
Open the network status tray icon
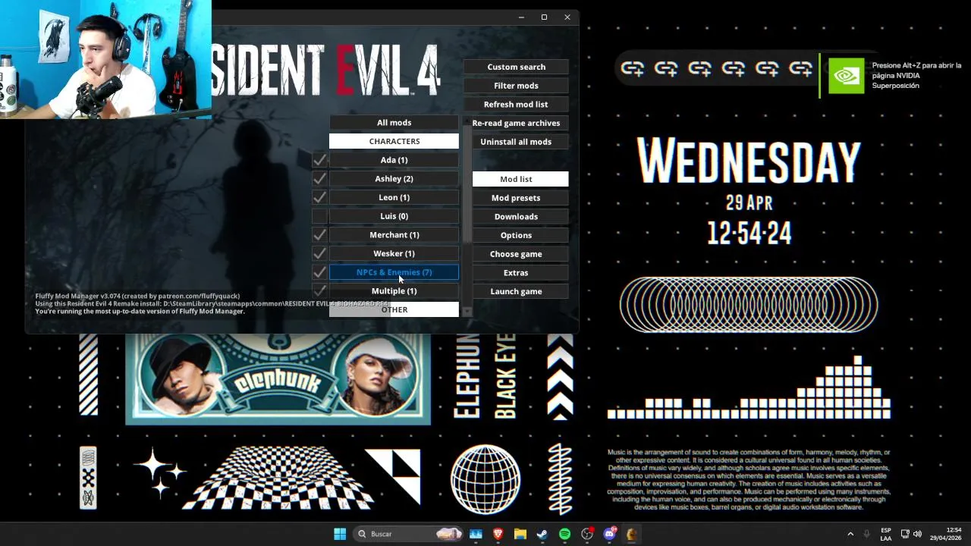pyautogui.click(x=905, y=534)
